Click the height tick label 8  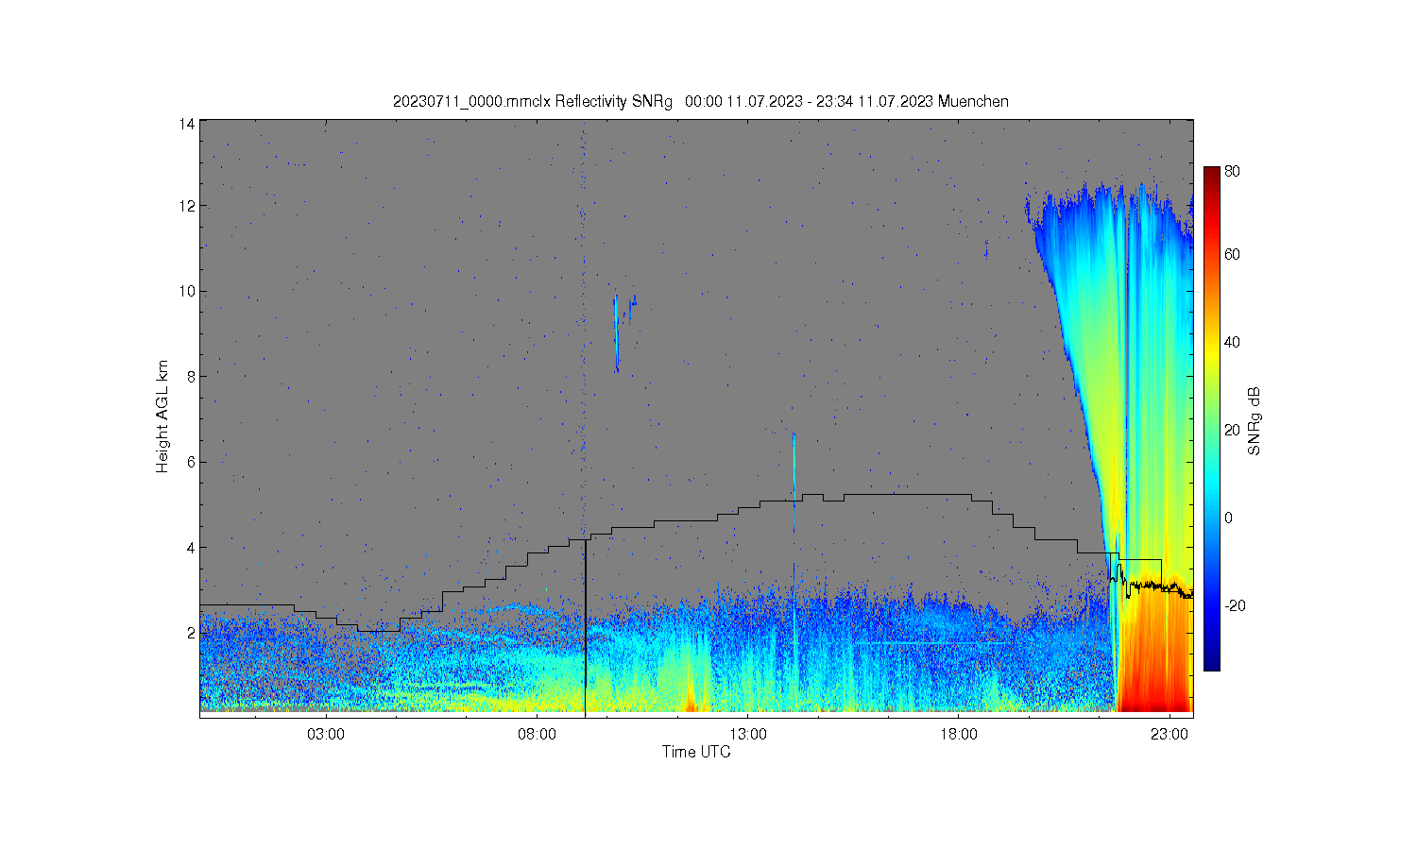pyautogui.click(x=191, y=376)
